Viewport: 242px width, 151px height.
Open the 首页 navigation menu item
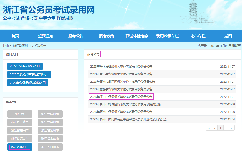coord(15,36)
